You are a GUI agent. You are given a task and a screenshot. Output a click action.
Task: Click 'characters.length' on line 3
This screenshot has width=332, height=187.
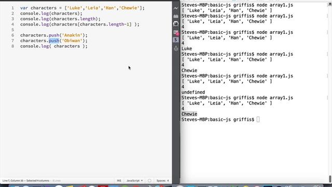coord(74,19)
